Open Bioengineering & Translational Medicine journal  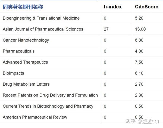point(41,18)
